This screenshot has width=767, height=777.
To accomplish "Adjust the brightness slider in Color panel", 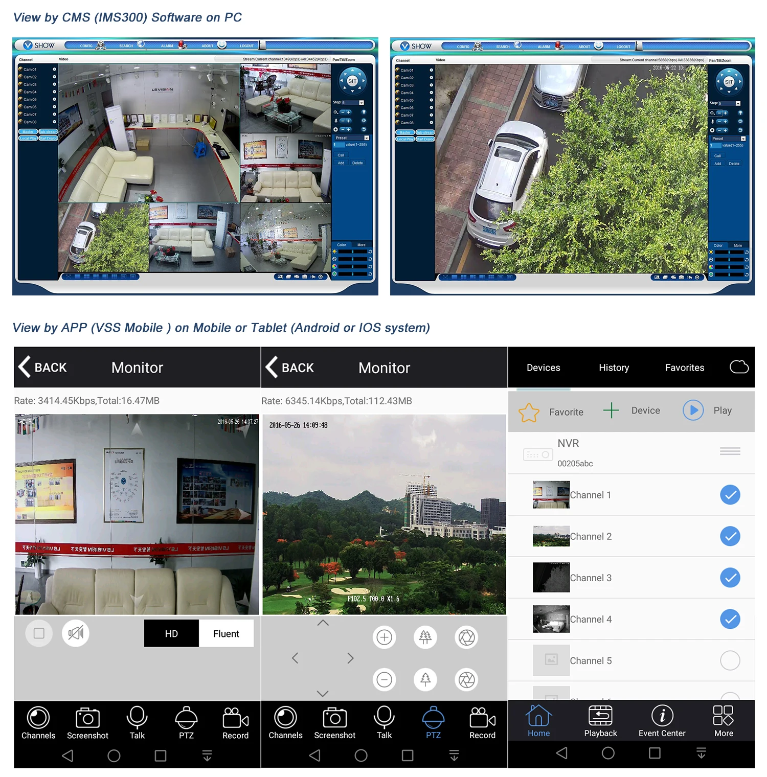I will click(353, 251).
